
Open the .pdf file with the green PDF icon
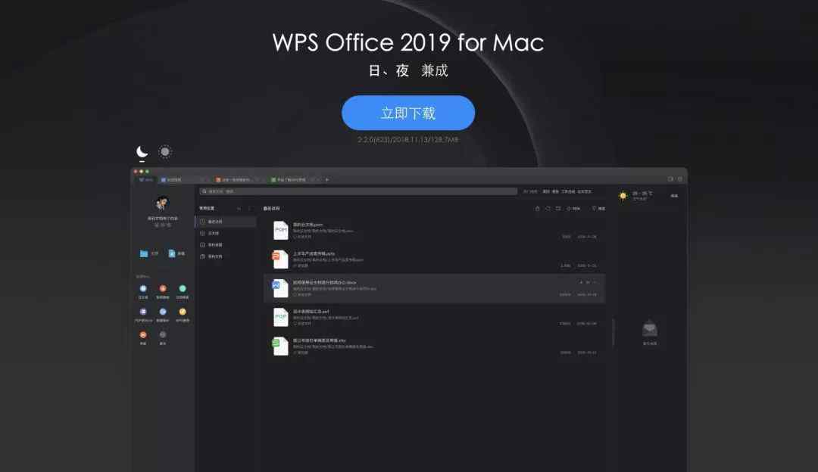[x=434, y=317]
